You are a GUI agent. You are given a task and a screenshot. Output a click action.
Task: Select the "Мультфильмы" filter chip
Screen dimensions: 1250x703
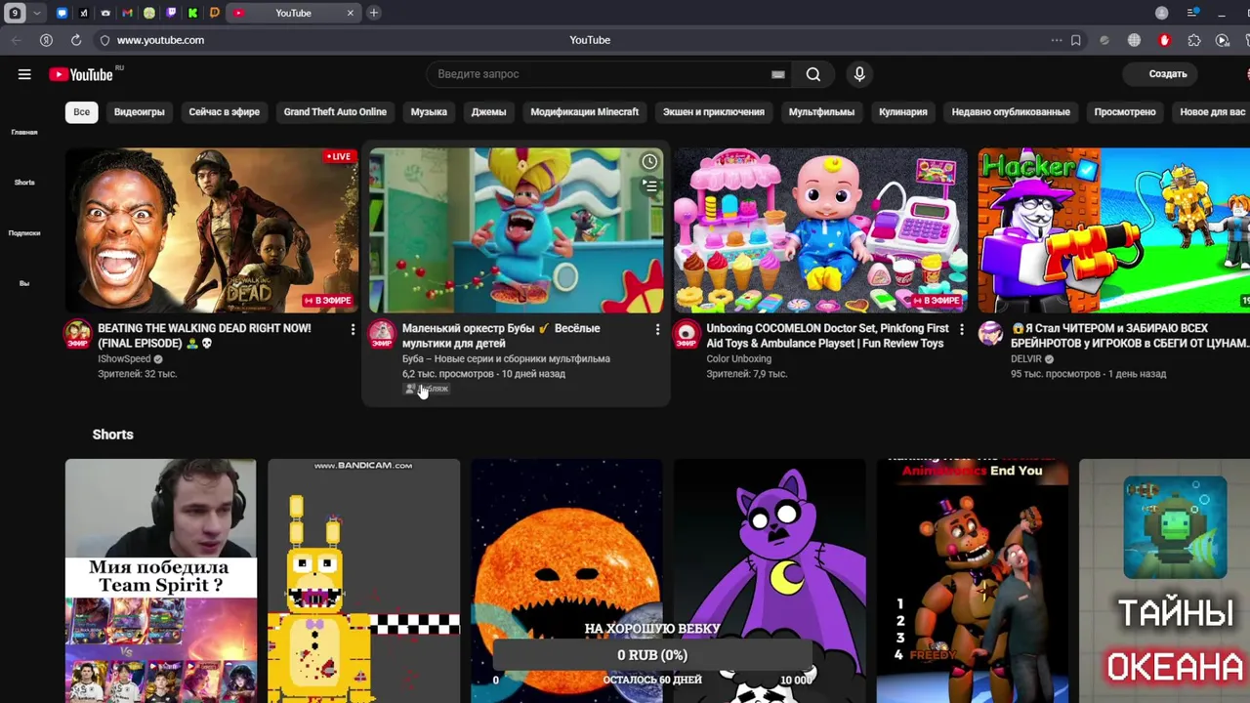(x=821, y=111)
